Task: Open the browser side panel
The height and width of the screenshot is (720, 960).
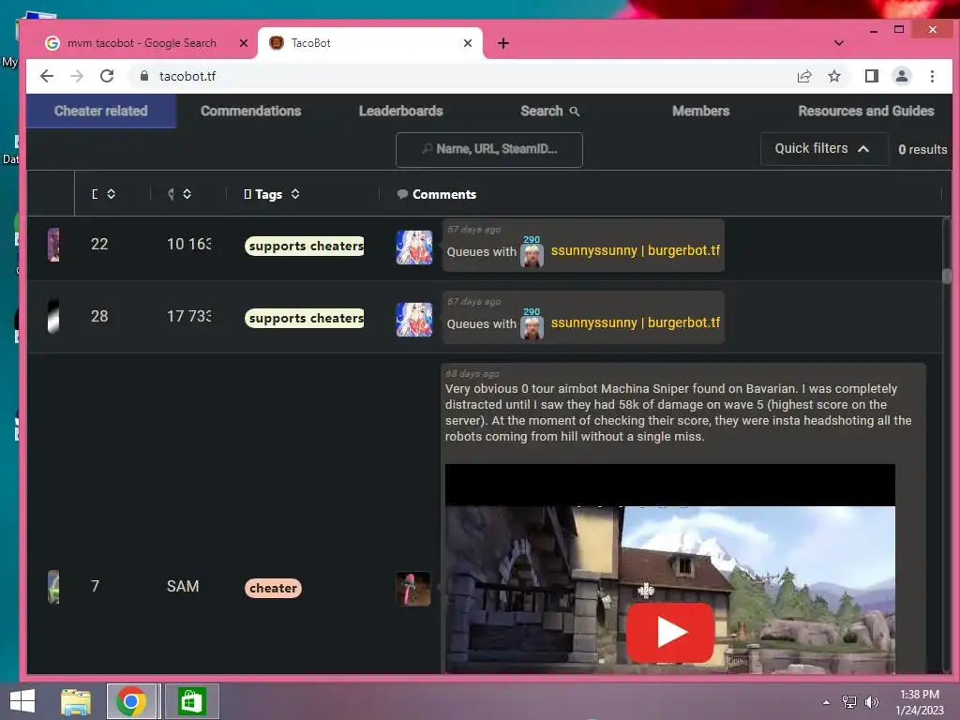Action: (x=871, y=76)
